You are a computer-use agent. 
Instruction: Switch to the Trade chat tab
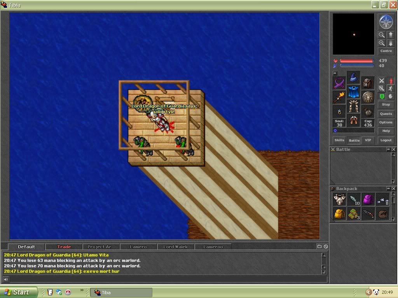64,247
